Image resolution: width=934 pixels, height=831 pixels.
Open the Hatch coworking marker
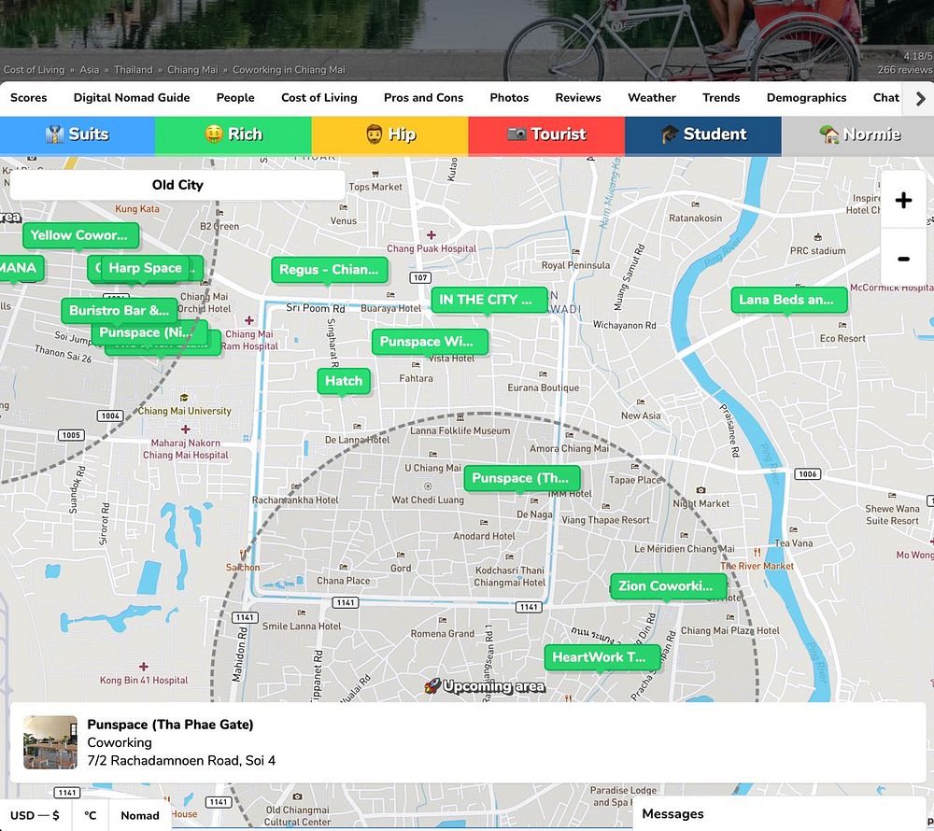344,382
